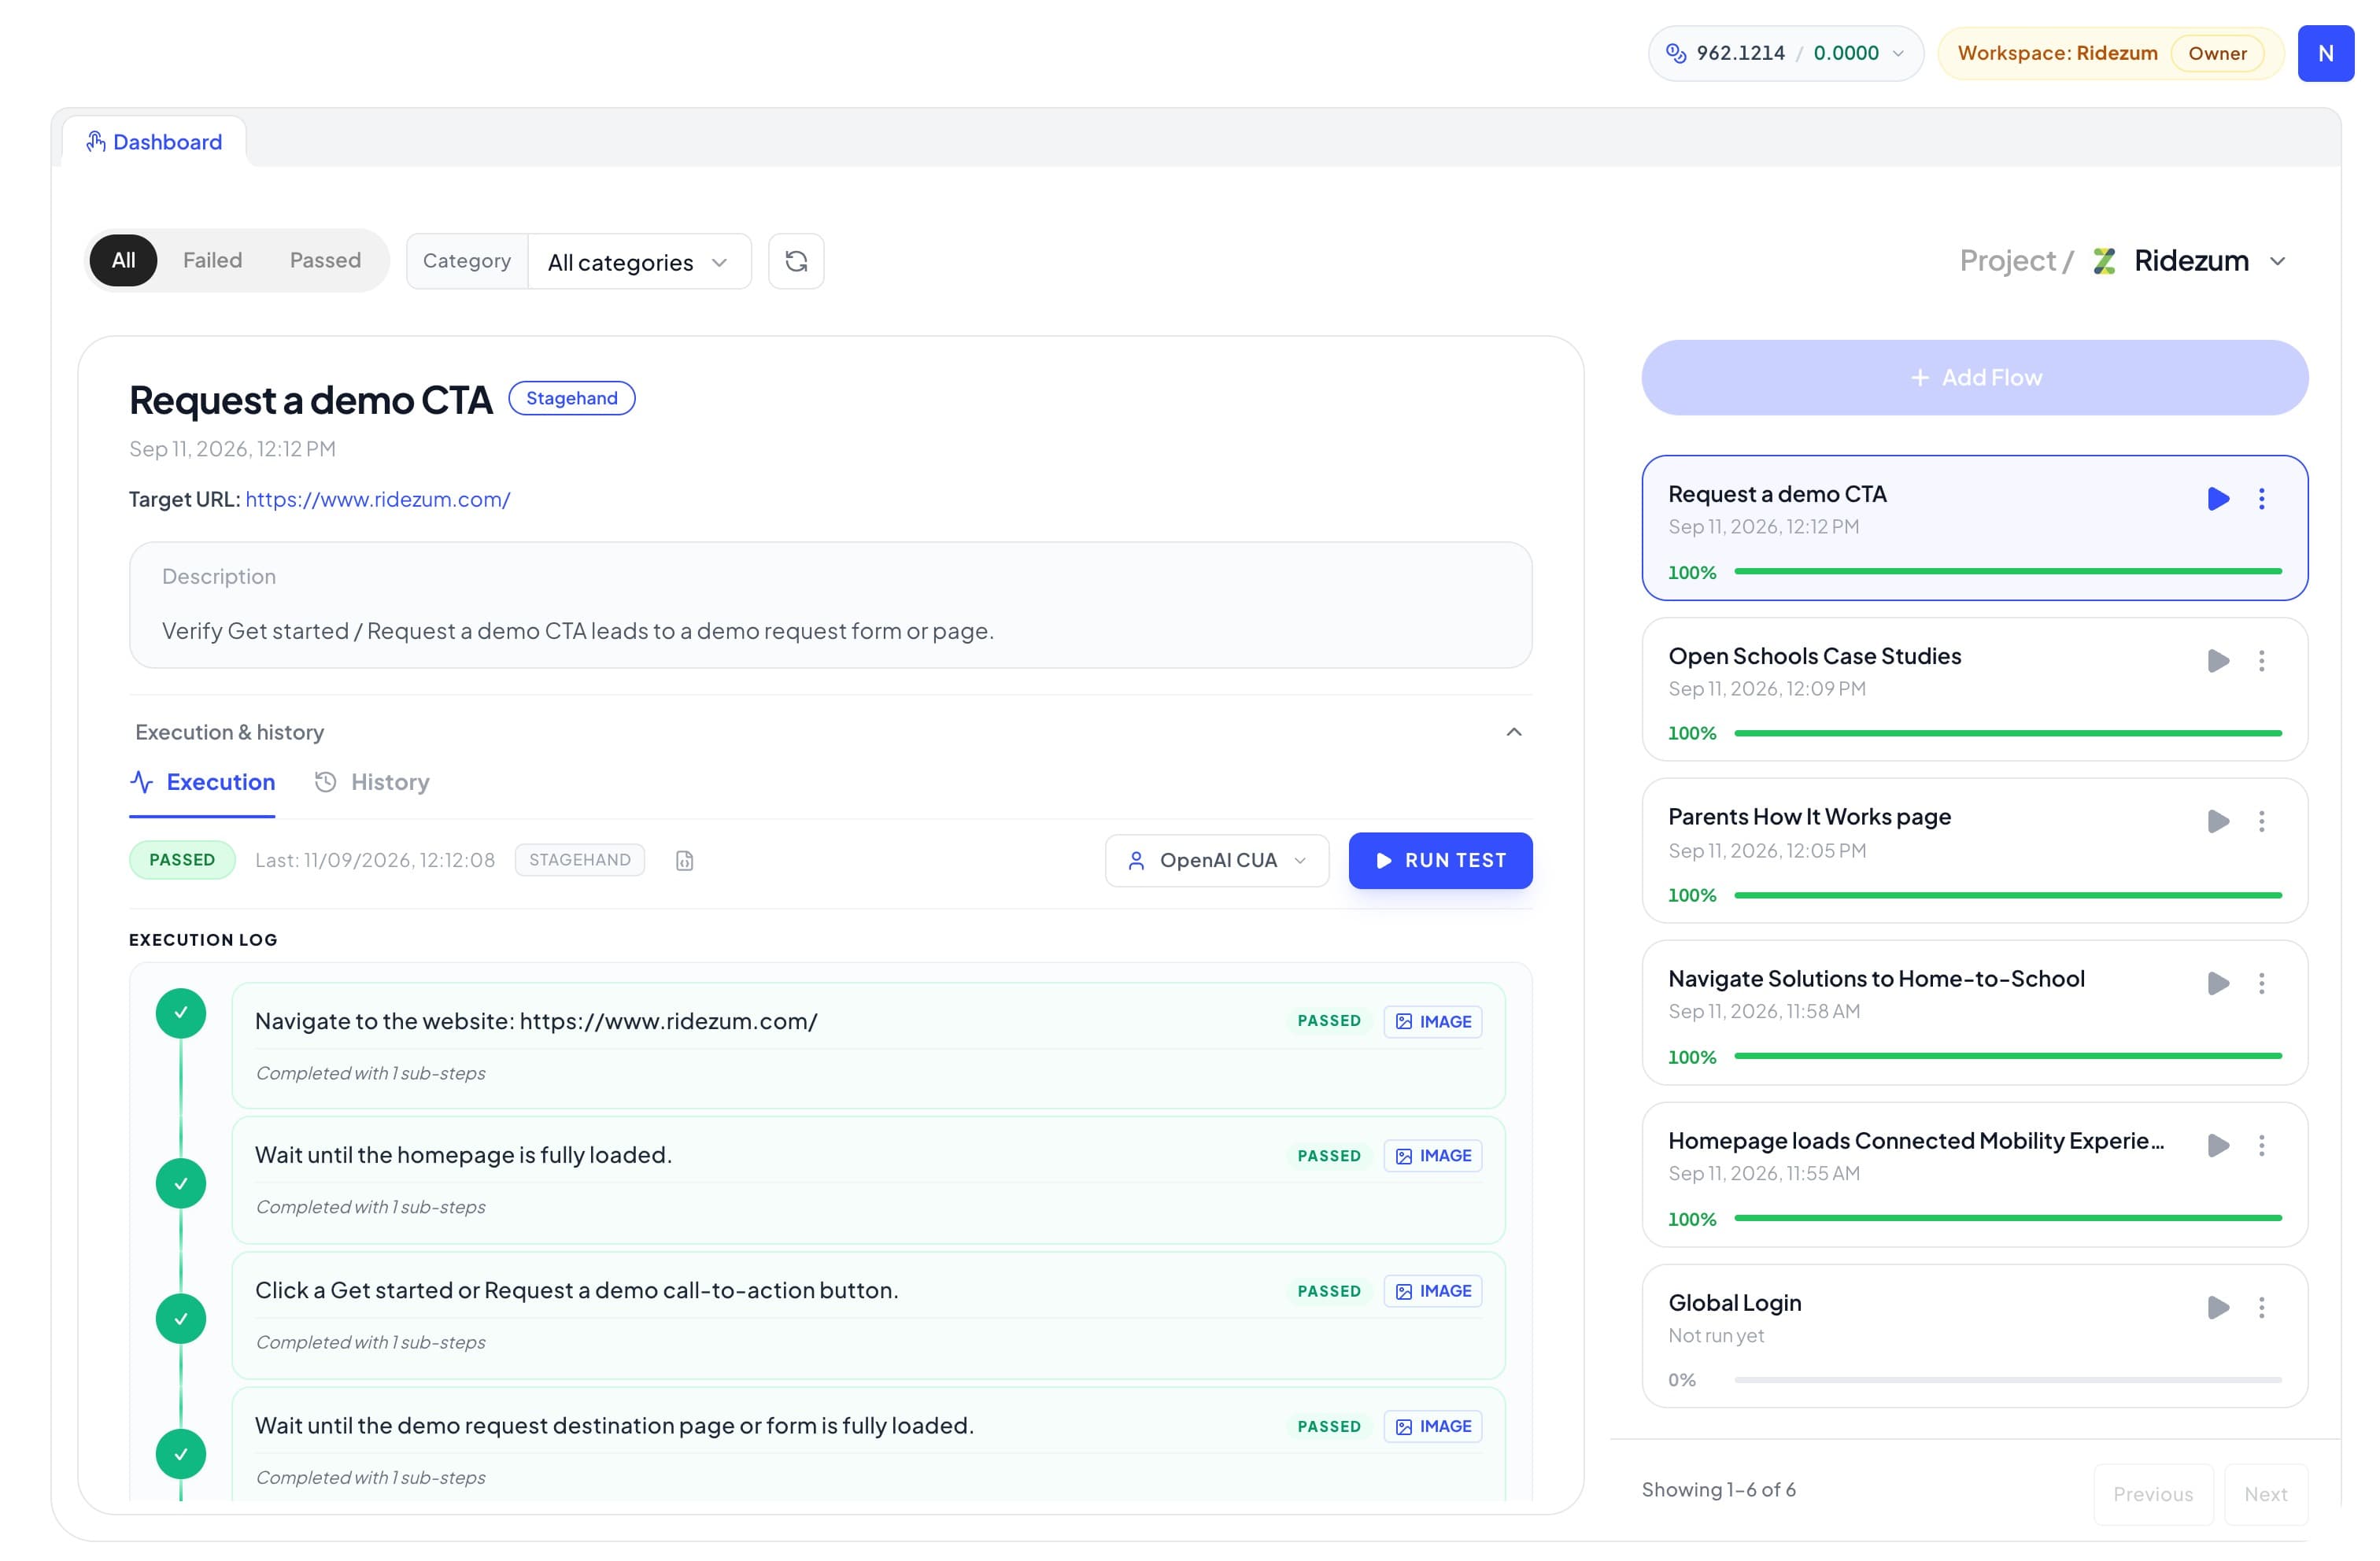The height and width of the screenshot is (1561, 2380).
Task: Select the All filter
Action: (x=123, y=260)
